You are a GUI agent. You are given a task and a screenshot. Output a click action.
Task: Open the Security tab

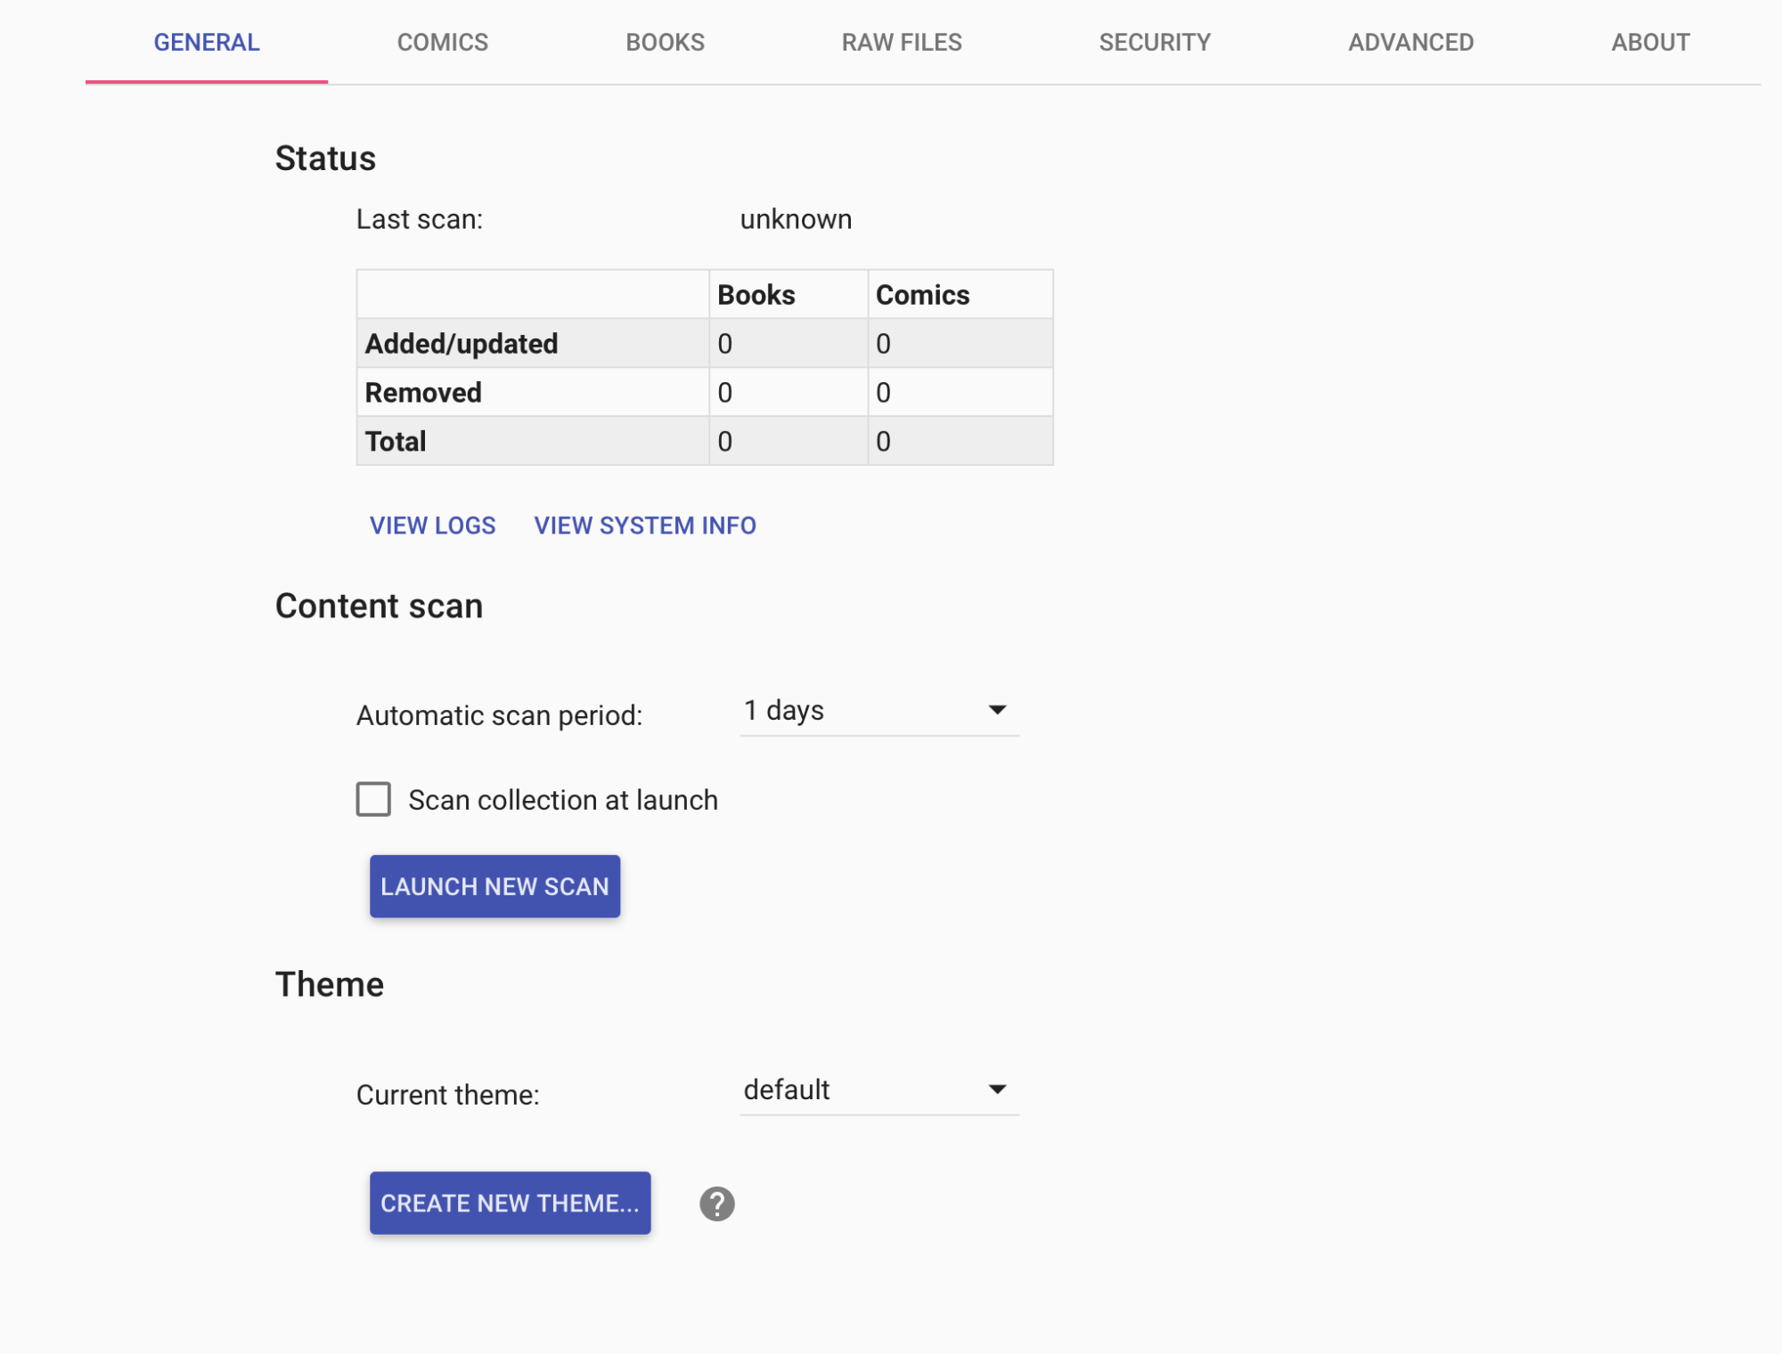[1155, 42]
